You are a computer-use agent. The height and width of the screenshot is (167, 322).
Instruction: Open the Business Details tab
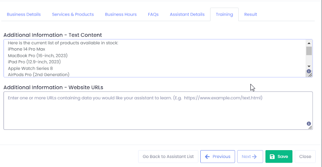pyautogui.click(x=23, y=15)
